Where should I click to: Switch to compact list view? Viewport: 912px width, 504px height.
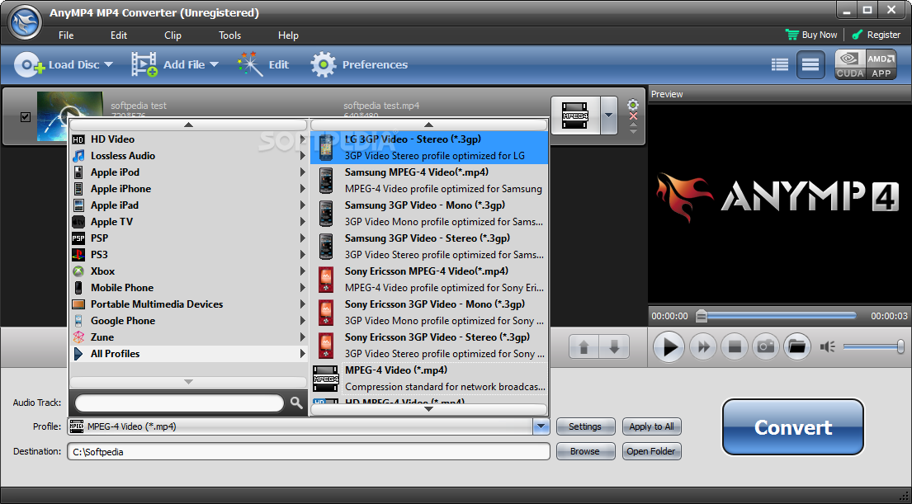[x=810, y=64]
